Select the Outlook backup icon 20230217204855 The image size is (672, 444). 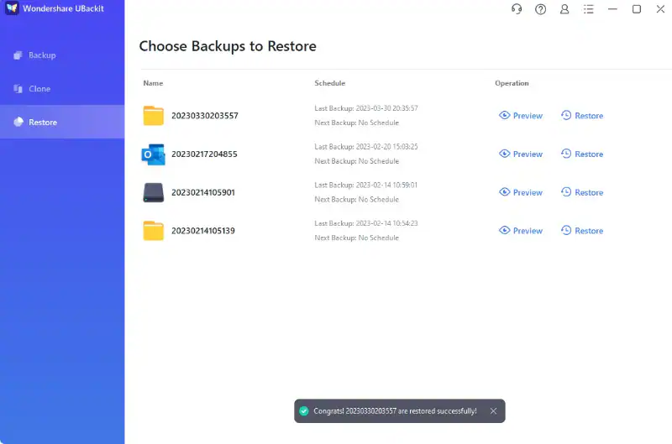pos(153,154)
